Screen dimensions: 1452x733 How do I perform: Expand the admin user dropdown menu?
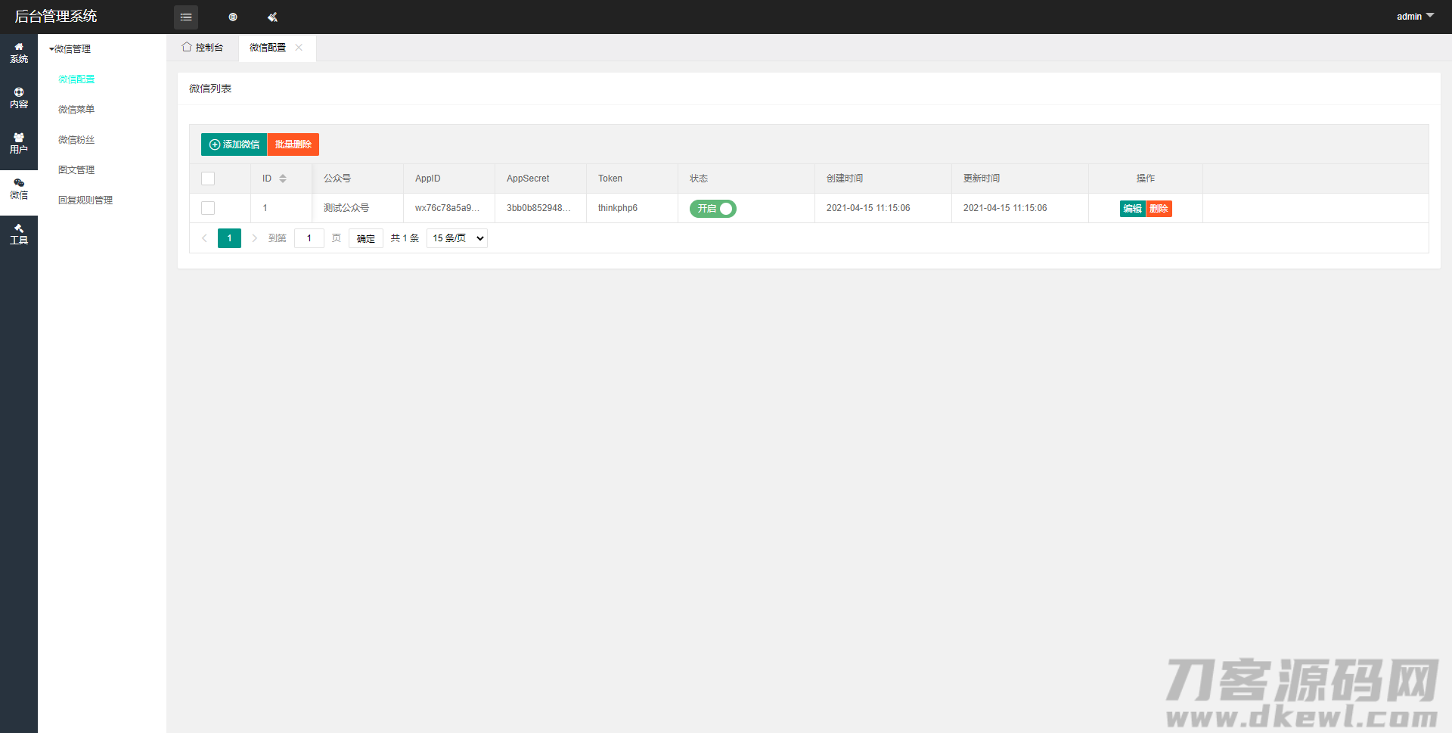click(x=1414, y=16)
